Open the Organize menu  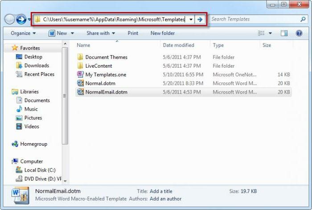(x=23, y=33)
